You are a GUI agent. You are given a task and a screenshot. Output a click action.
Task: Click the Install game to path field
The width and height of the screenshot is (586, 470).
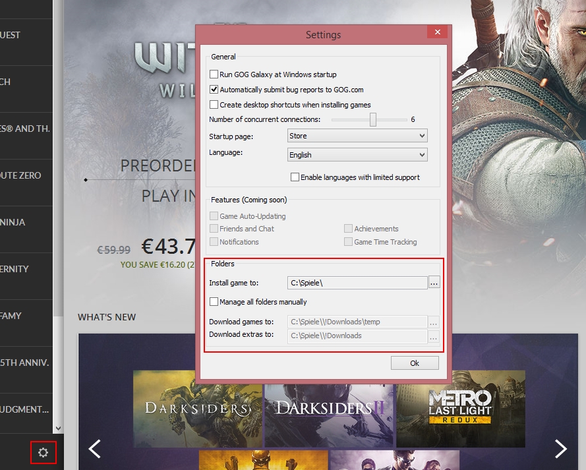[357, 283]
